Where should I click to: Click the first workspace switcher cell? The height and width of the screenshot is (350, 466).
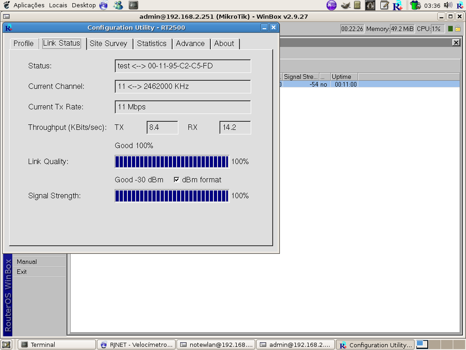(x=422, y=345)
